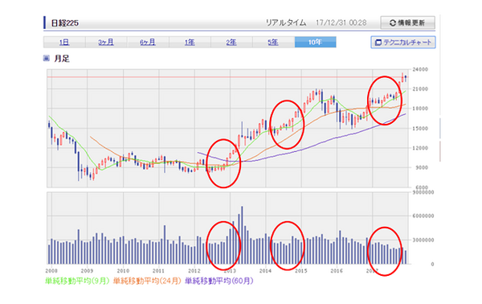Click the 日経225 title text
Viewport: 482px width, 304px height.
coord(65,23)
